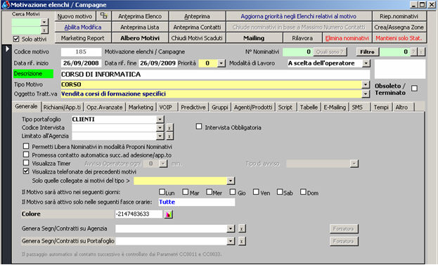
Task: Click the Nuovo motivo button
Action: (75, 16)
